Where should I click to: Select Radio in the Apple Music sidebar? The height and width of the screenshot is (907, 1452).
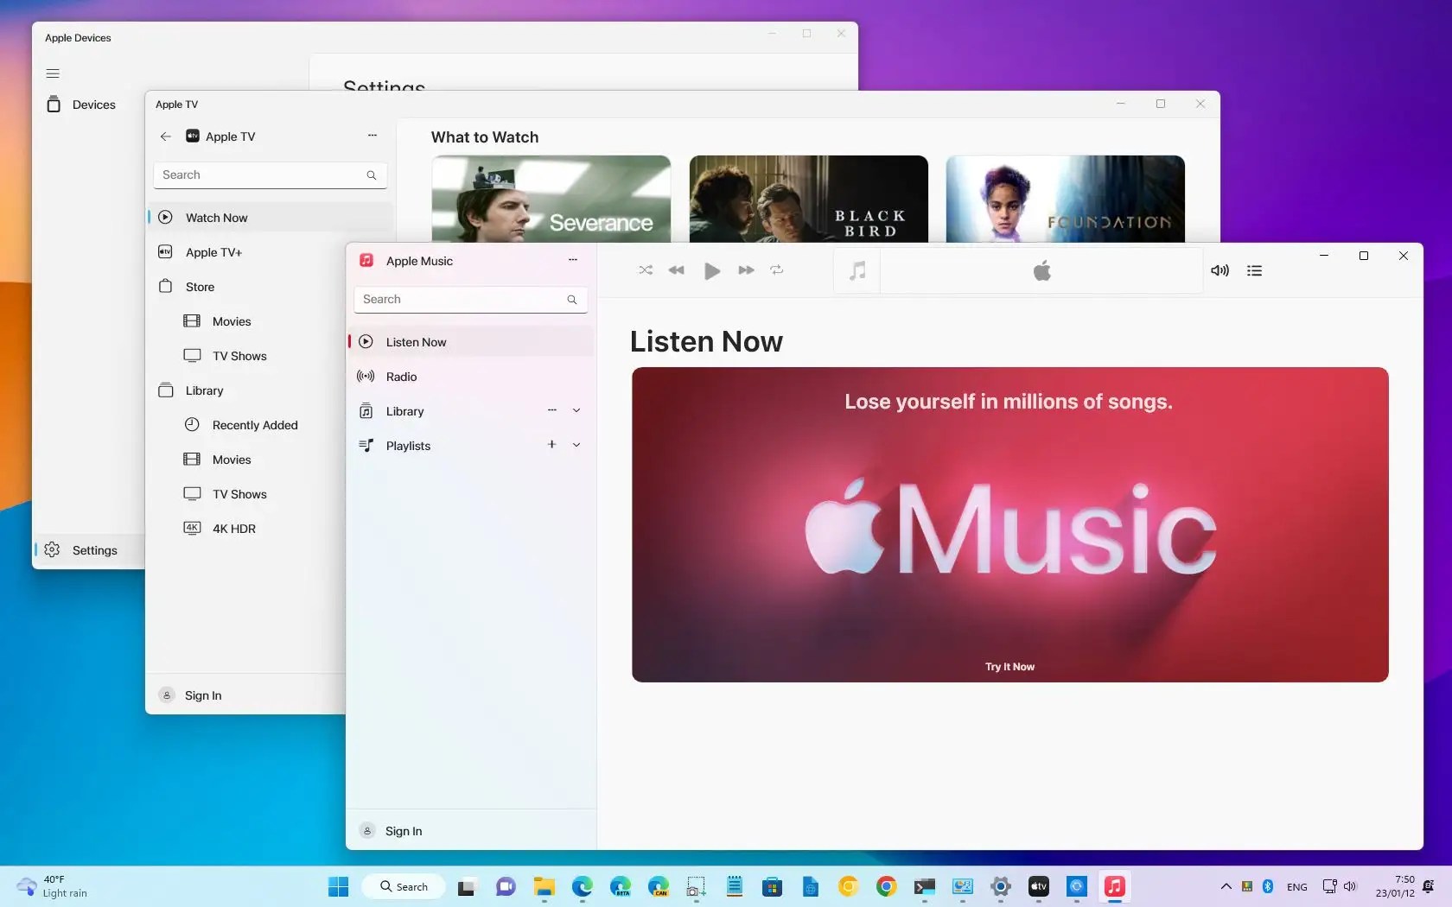pyautogui.click(x=399, y=377)
